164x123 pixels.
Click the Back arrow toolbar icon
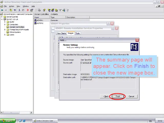point(2,10)
